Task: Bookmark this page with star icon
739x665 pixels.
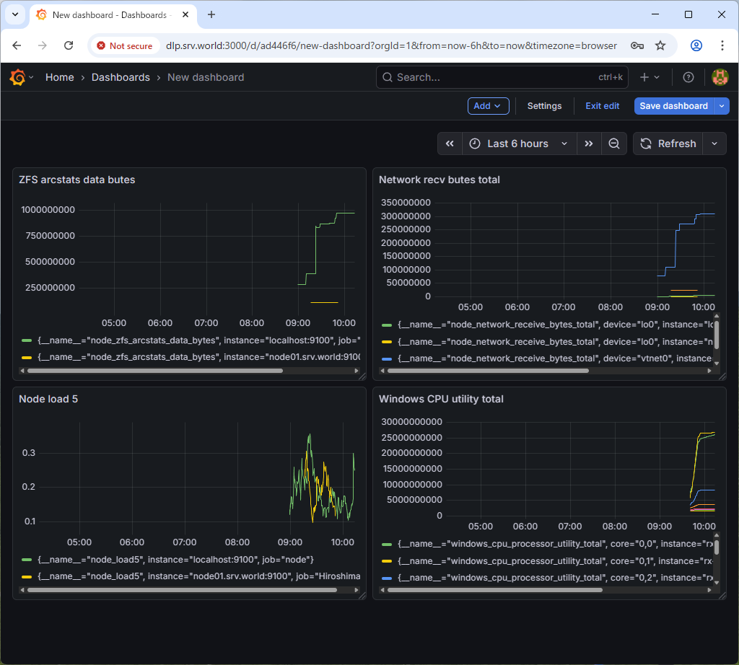Action: click(660, 45)
